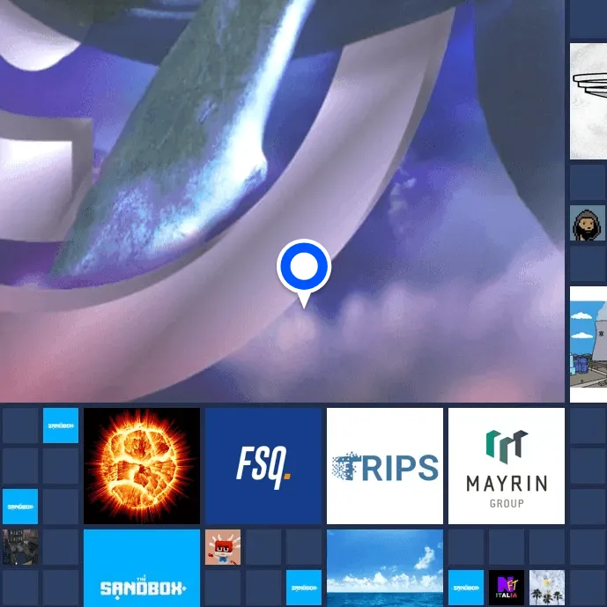Open the ocean and clouds land tile
The height and width of the screenshot is (607, 607).
(385, 568)
